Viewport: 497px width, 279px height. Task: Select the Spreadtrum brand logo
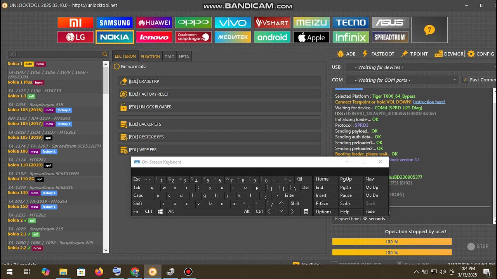point(390,37)
